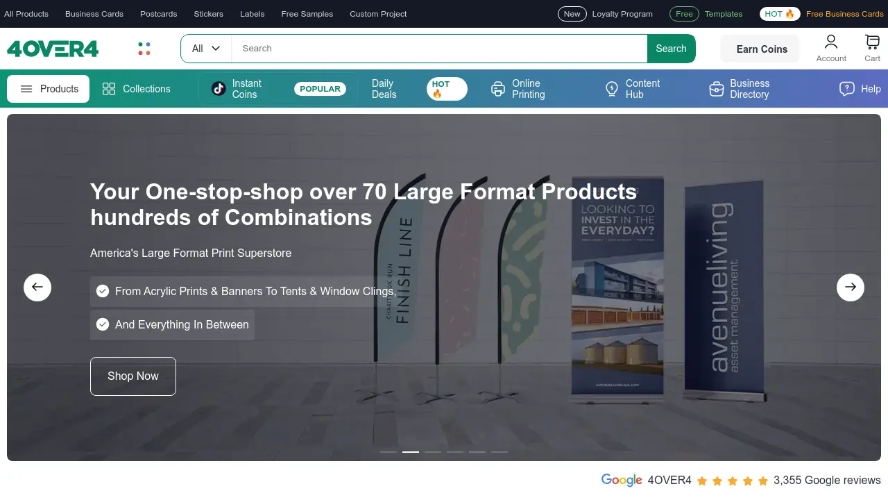This screenshot has width=888, height=500.
Task: Open Free Samples link
Action: pos(307,14)
